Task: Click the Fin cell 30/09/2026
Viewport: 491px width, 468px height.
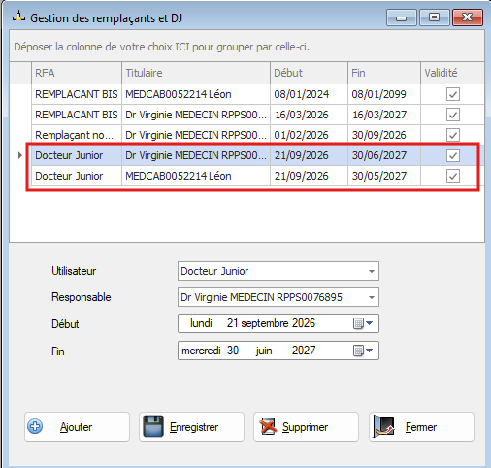Action: [x=384, y=135]
